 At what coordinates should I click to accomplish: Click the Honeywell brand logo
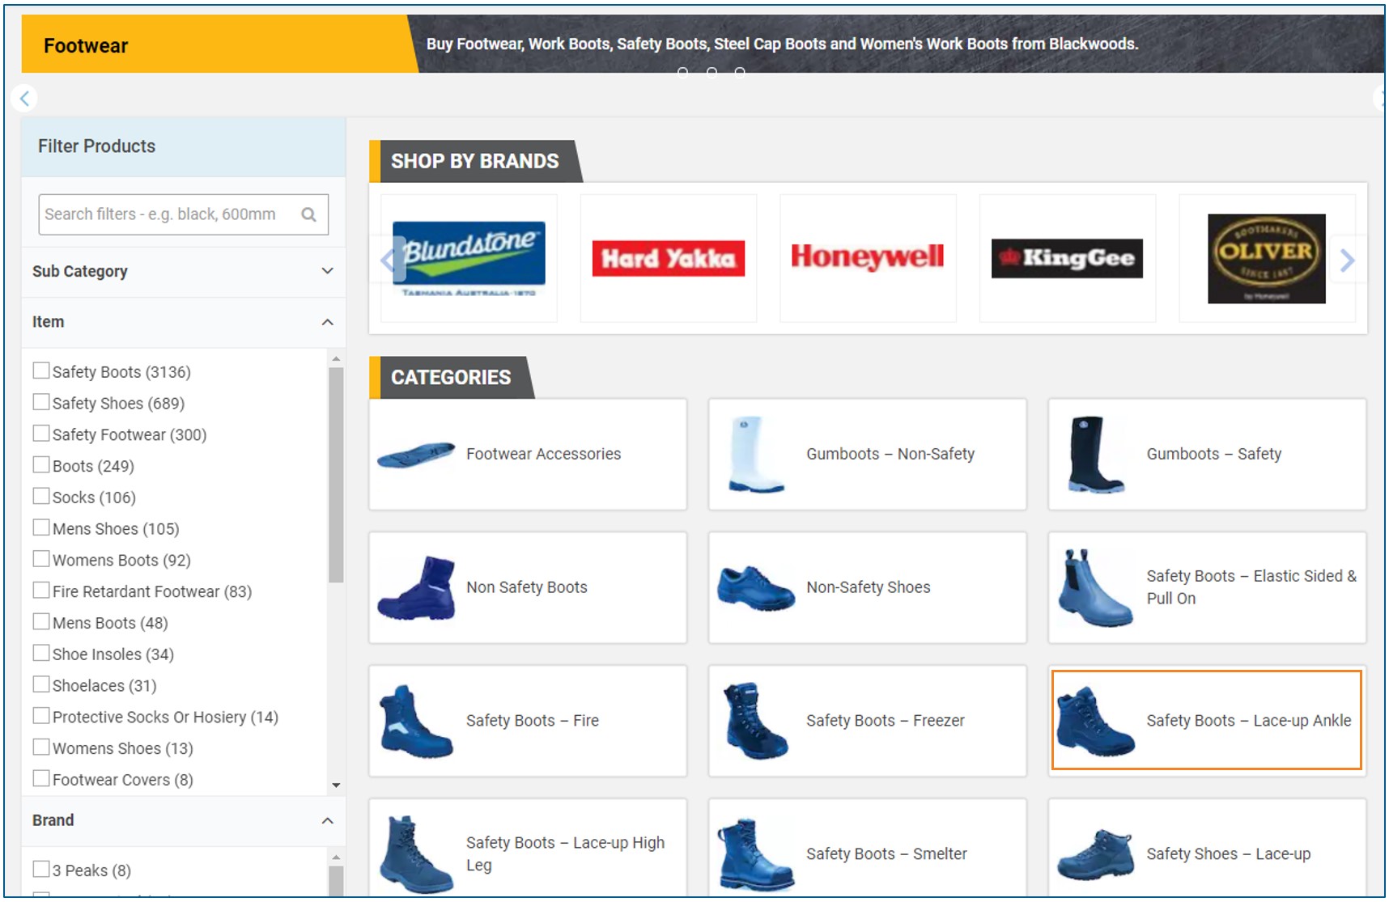pos(867,256)
